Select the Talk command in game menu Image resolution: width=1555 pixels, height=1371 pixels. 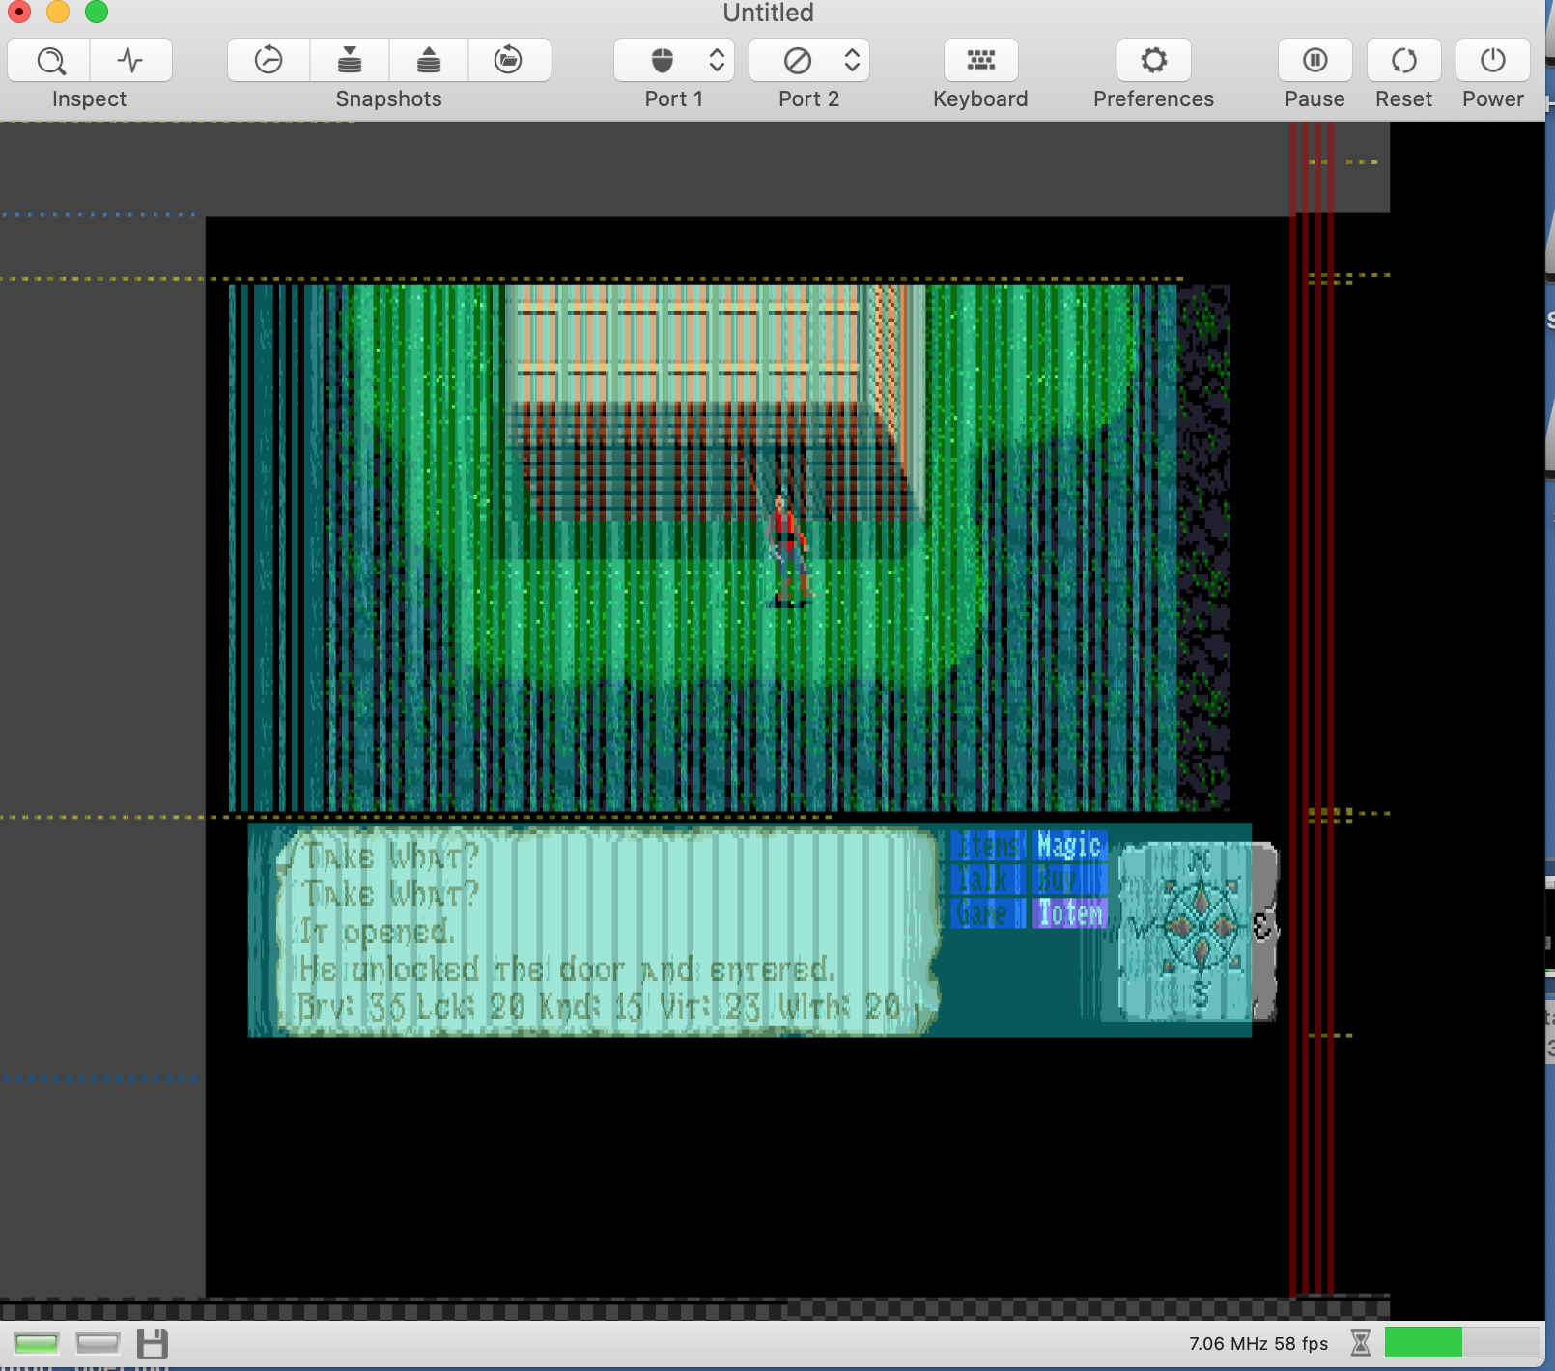point(988,880)
